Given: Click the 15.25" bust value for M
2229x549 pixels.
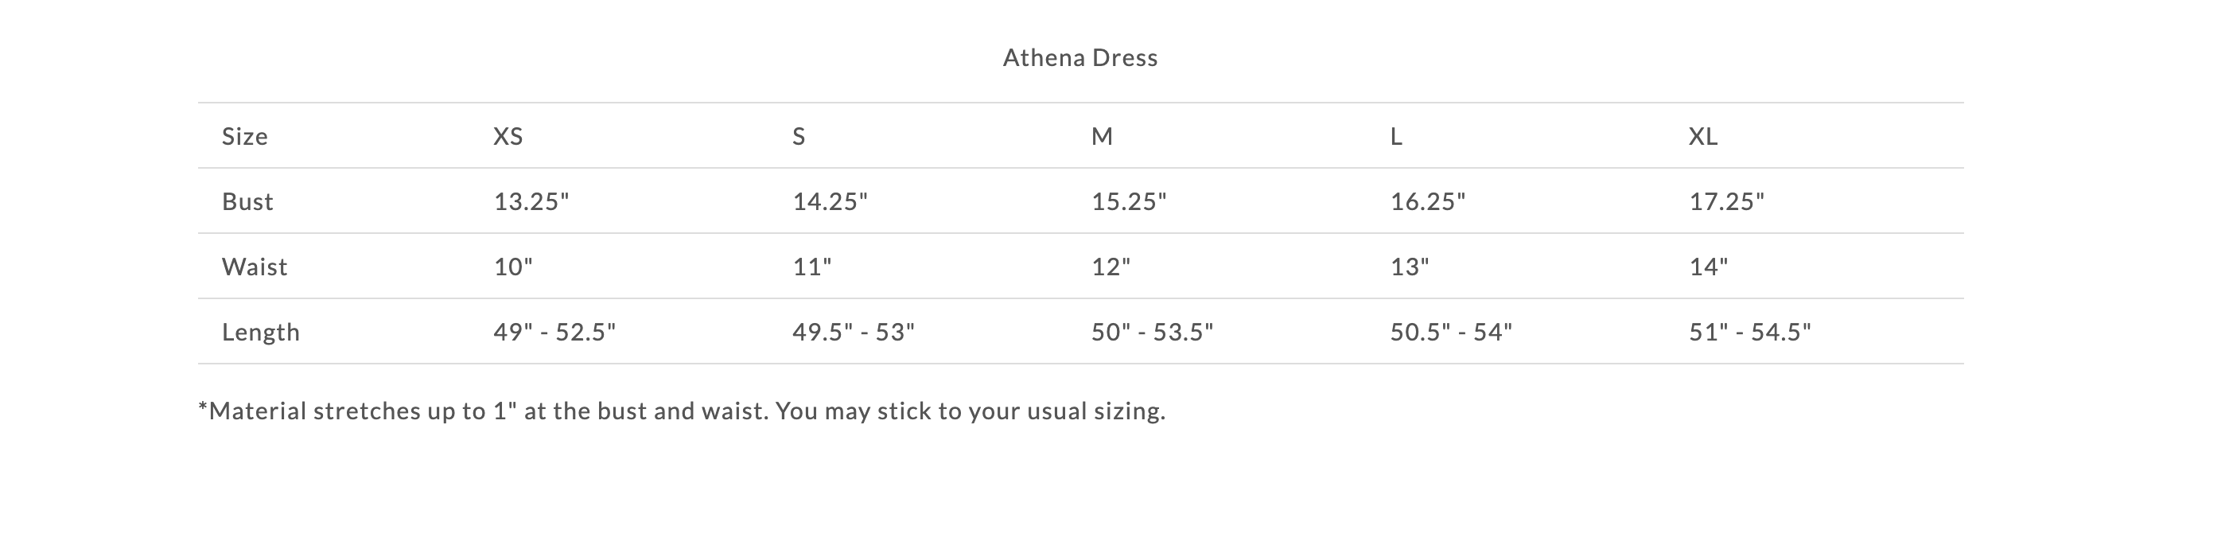Looking at the screenshot, I should pos(1128,202).
